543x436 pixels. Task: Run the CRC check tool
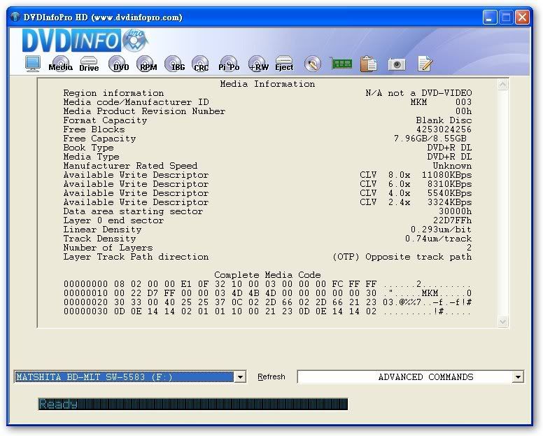click(x=201, y=64)
